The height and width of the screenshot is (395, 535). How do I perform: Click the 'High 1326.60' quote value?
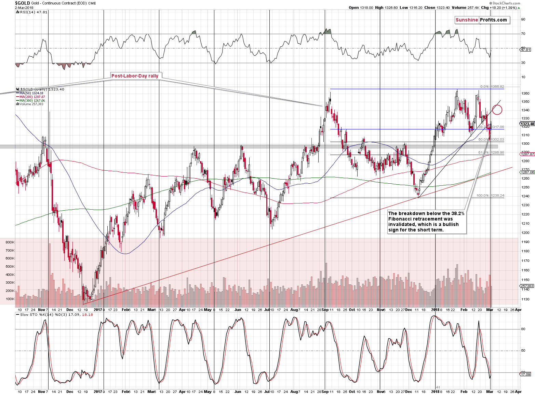click(386, 8)
